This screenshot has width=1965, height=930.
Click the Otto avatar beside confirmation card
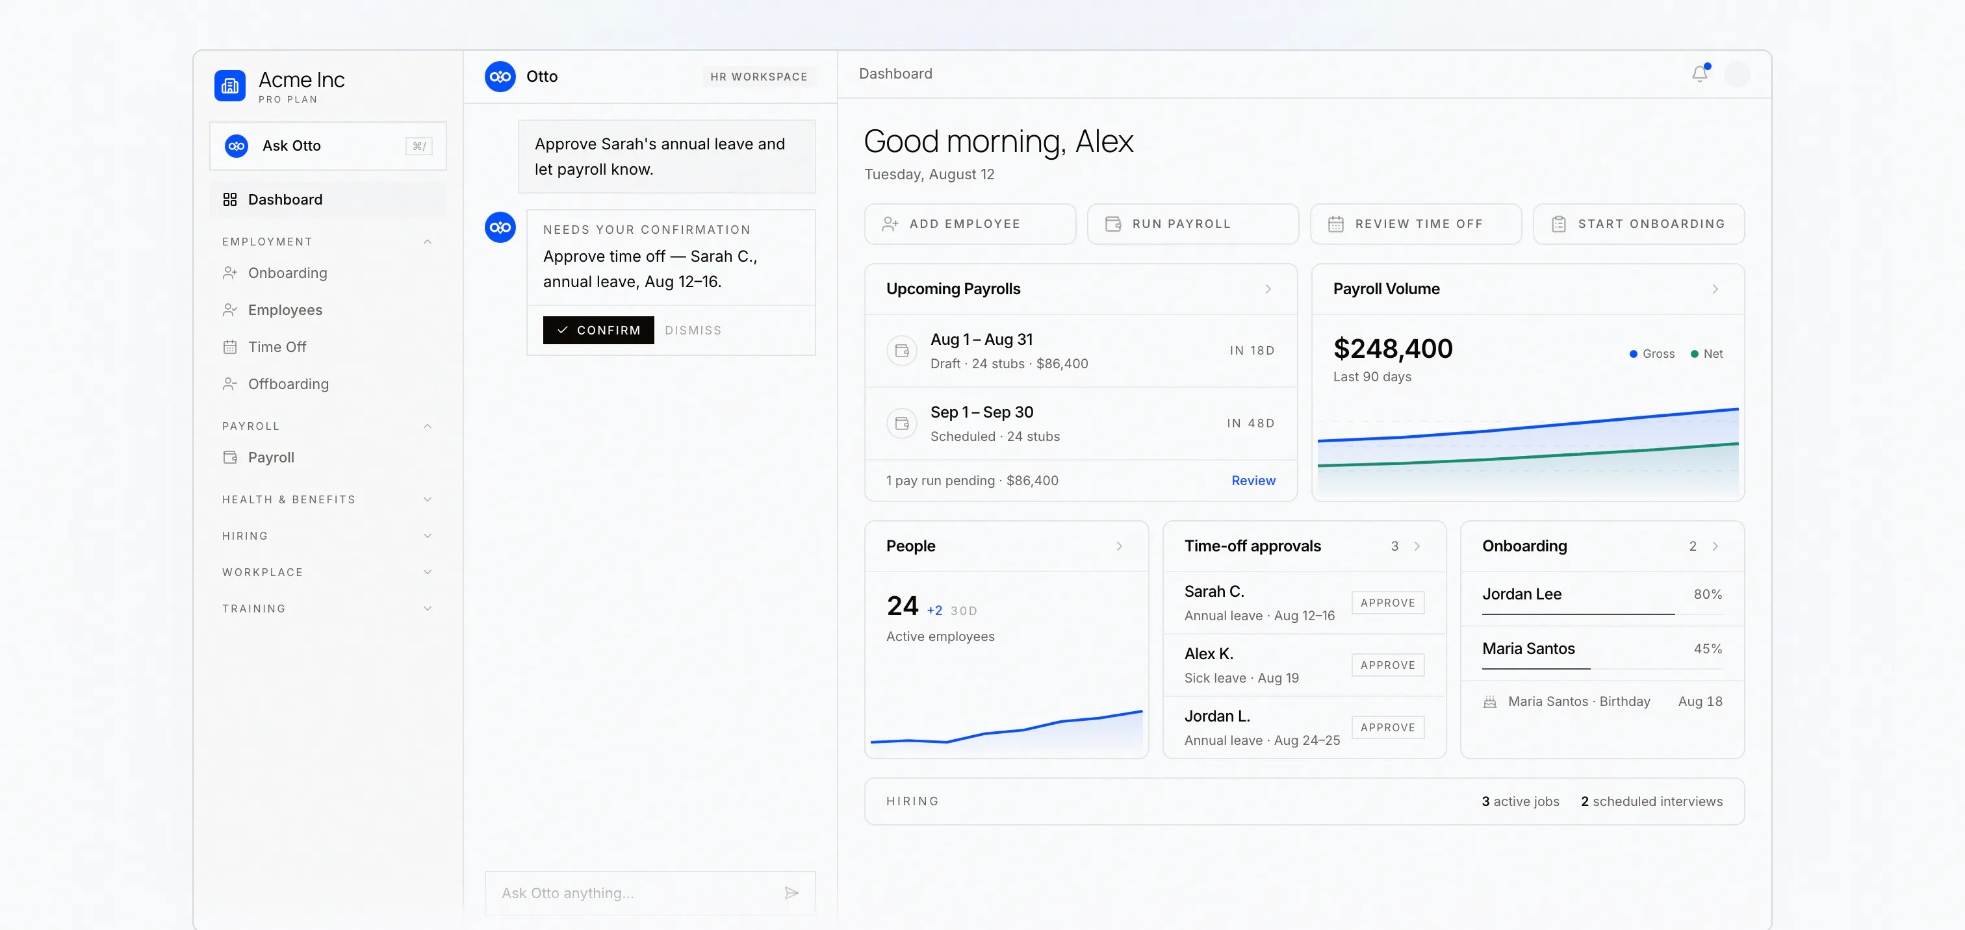point(500,227)
